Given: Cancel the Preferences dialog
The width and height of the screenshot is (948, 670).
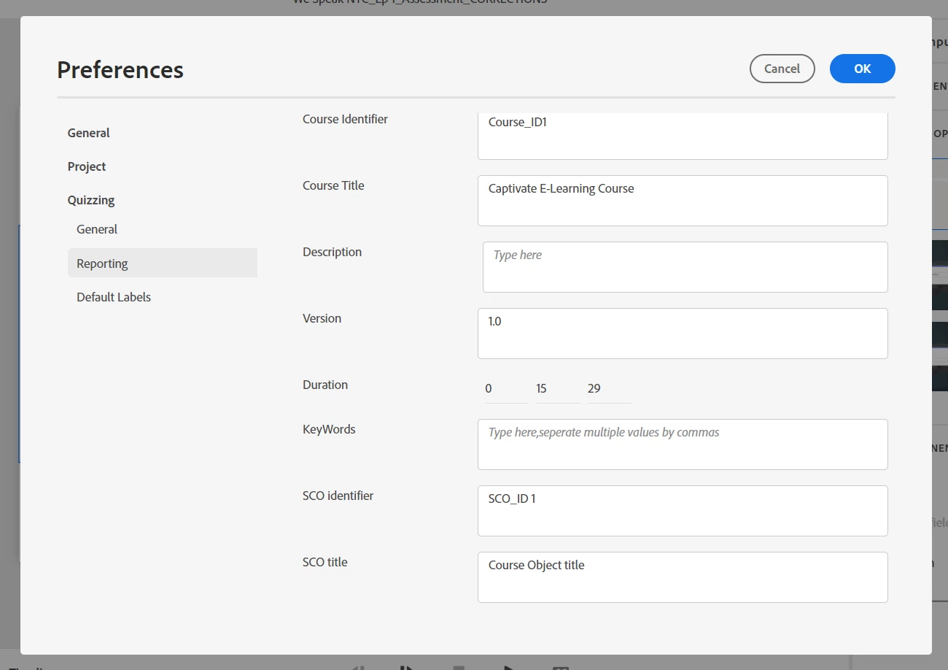Looking at the screenshot, I should click(x=782, y=69).
